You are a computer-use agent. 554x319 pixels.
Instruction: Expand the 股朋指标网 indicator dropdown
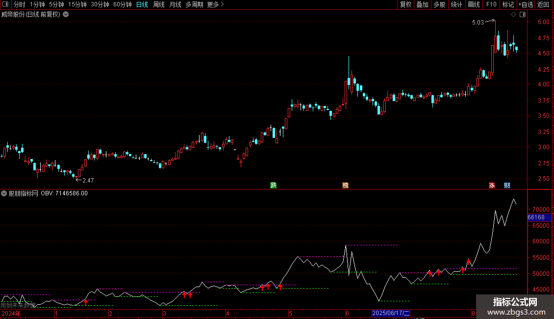(x=4, y=193)
